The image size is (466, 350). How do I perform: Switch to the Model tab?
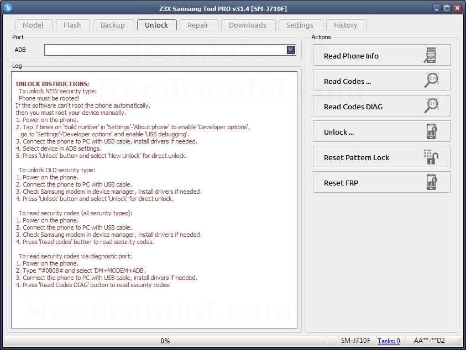coord(33,25)
